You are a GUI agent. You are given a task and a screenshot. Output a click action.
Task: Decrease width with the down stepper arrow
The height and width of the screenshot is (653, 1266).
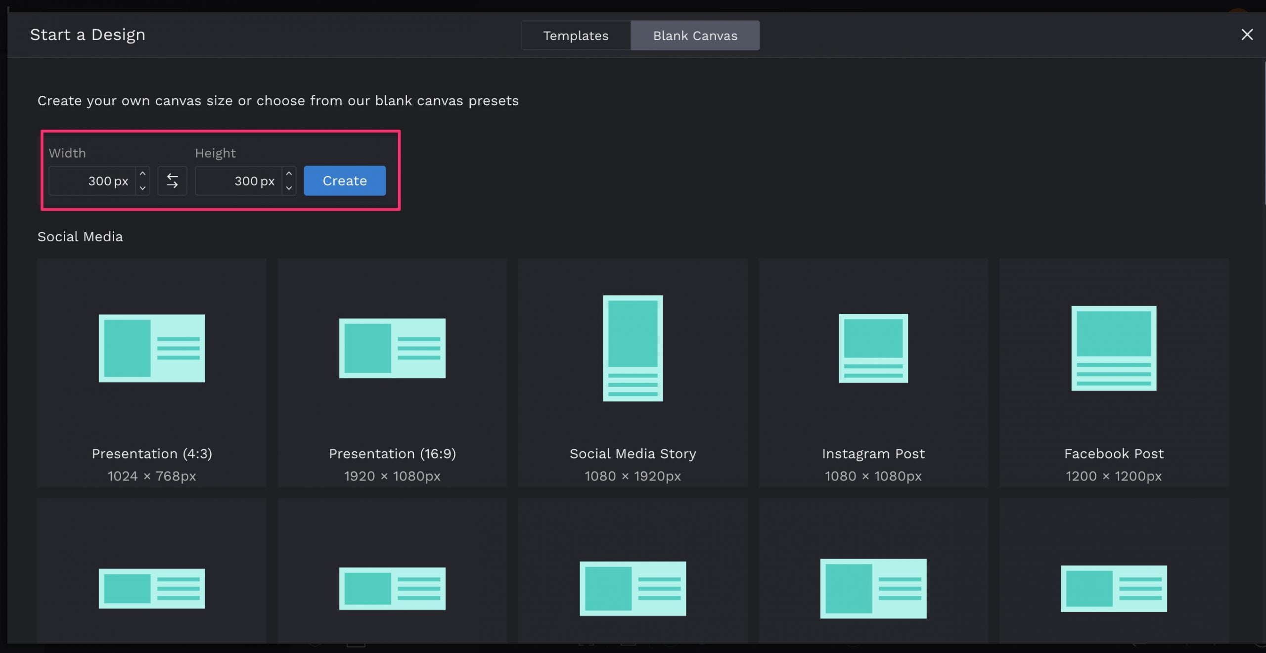click(x=142, y=188)
